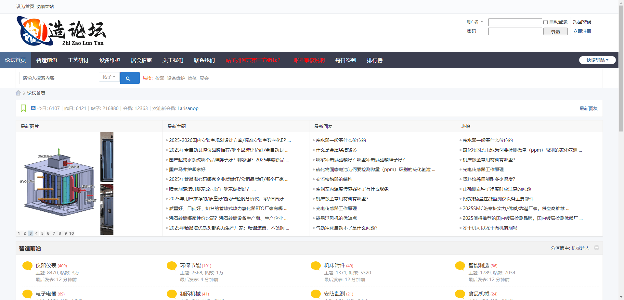Click the 仪器仪表 forum bubble icon
Viewport: 624px width, 300px height.
coord(27,266)
